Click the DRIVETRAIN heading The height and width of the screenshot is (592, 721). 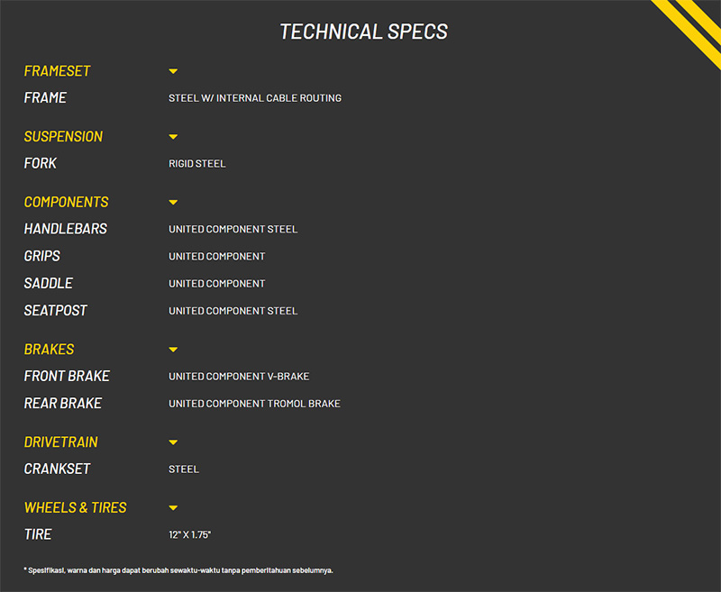[x=60, y=442]
